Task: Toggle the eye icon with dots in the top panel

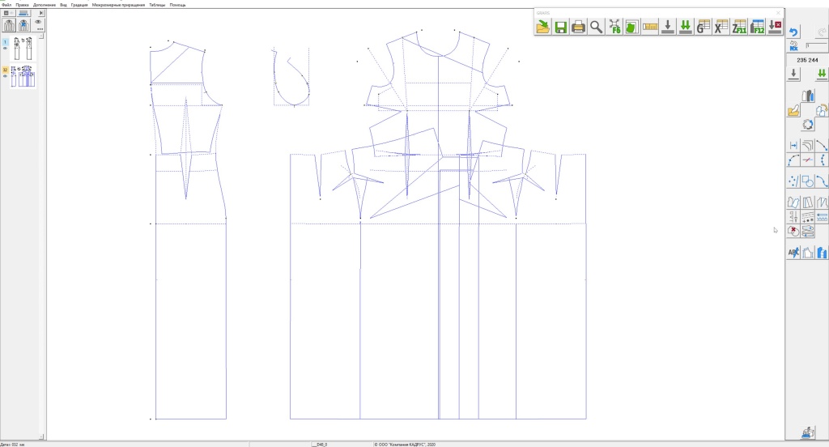Action: [x=39, y=25]
